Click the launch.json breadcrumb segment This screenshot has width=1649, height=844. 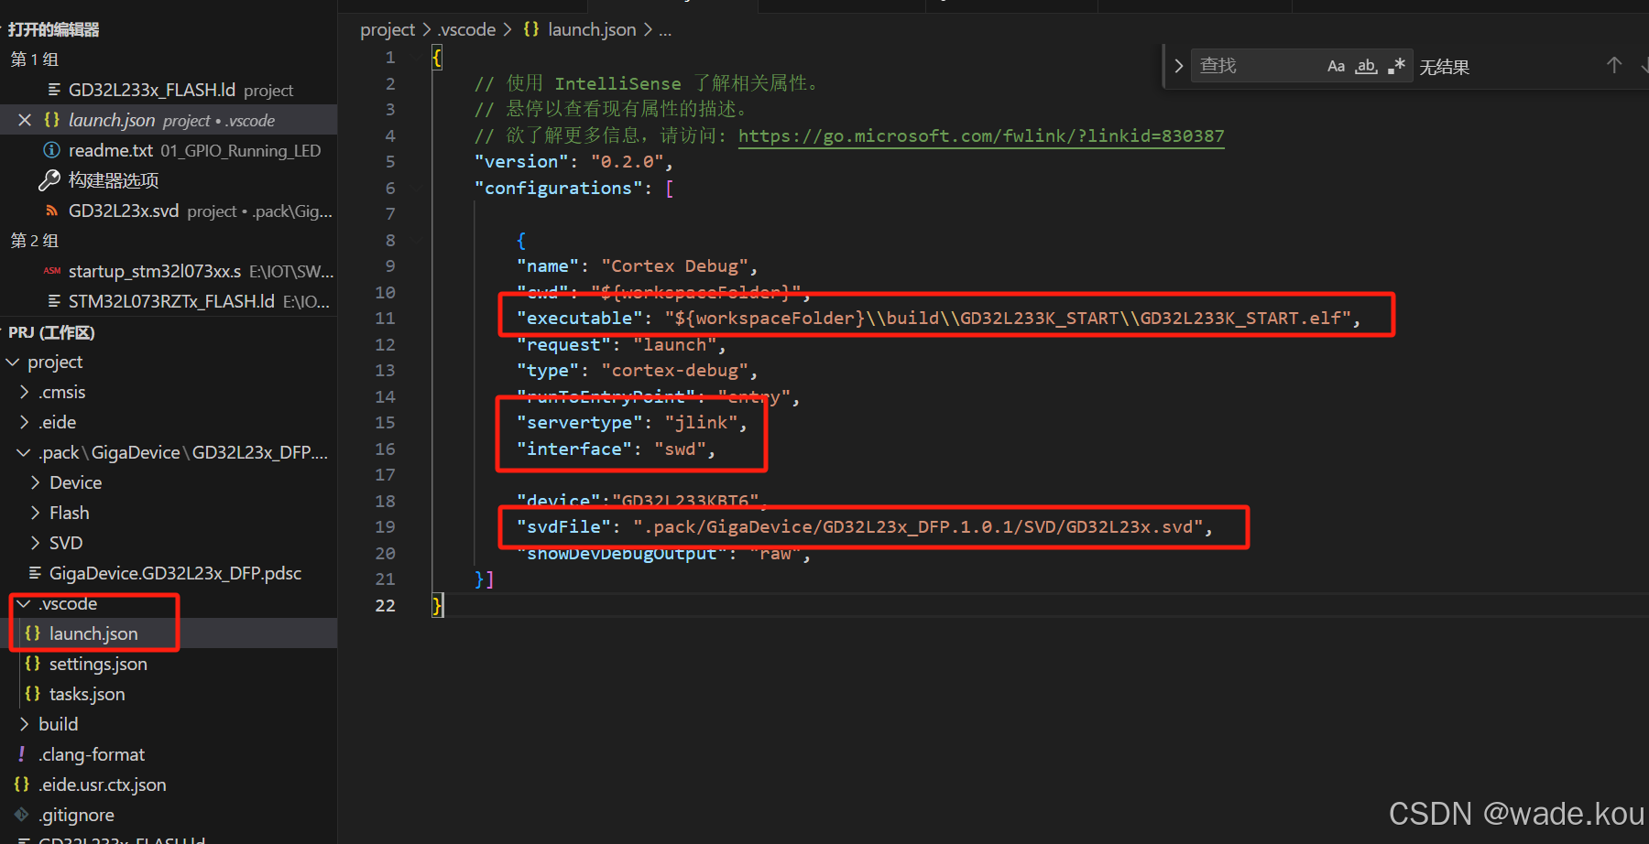(x=592, y=29)
